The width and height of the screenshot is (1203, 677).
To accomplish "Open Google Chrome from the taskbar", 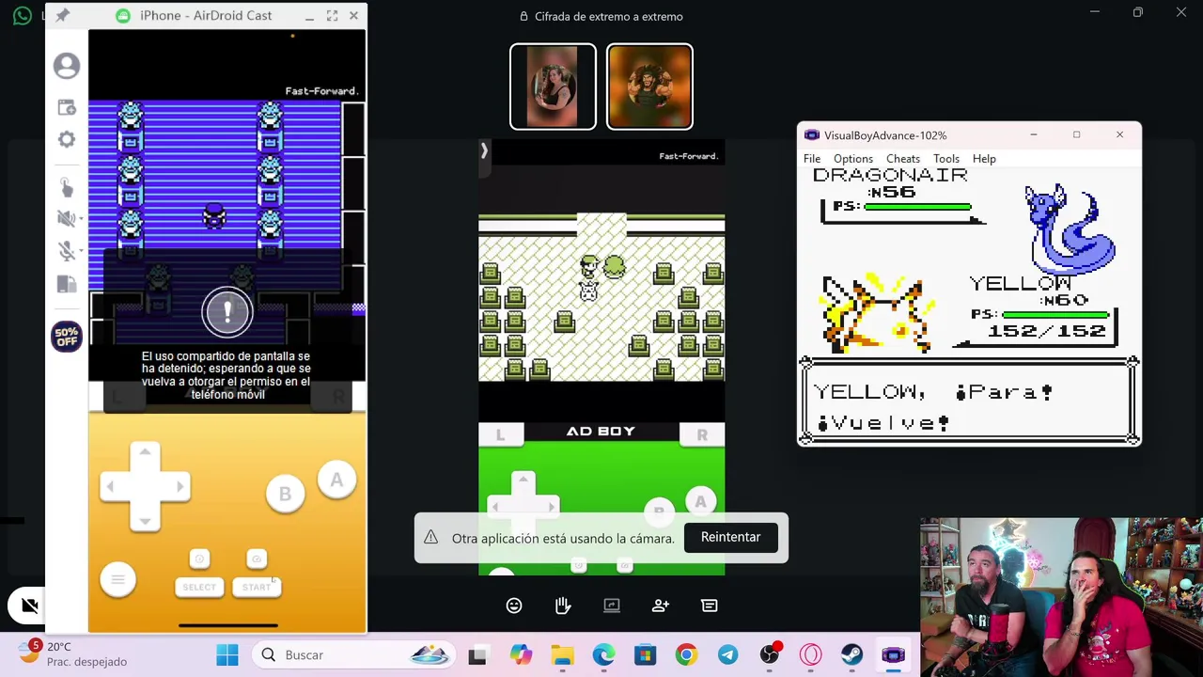I will (x=686, y=654).
